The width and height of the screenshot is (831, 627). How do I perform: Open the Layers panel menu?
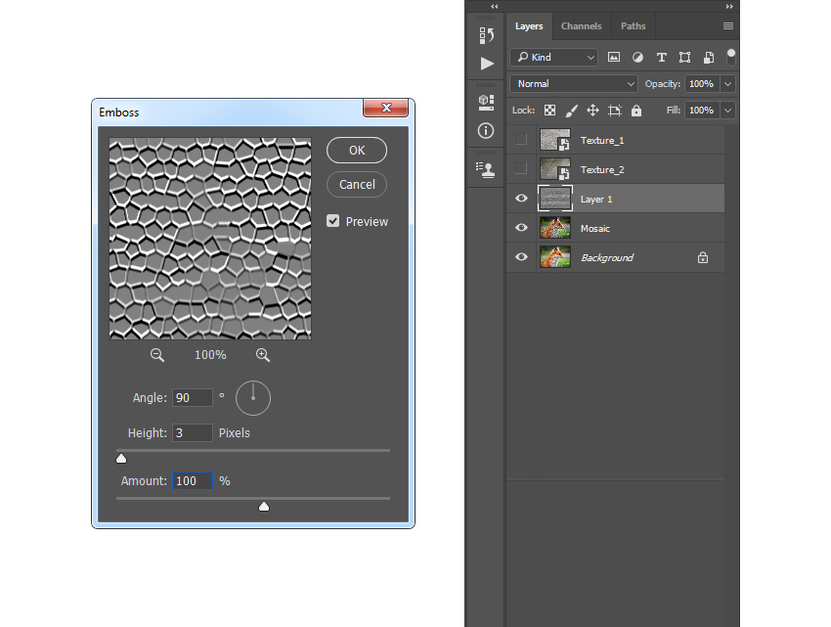[x=728, y=26]
